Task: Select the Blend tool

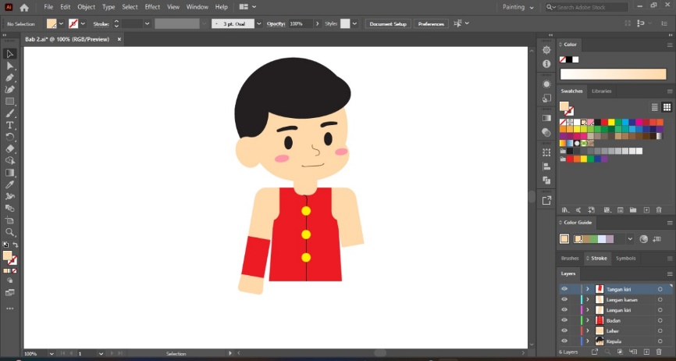Action: point(9,209)
